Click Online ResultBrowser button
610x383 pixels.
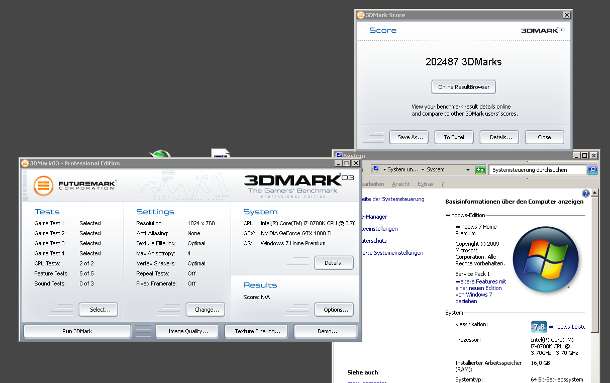click(464, 87)
